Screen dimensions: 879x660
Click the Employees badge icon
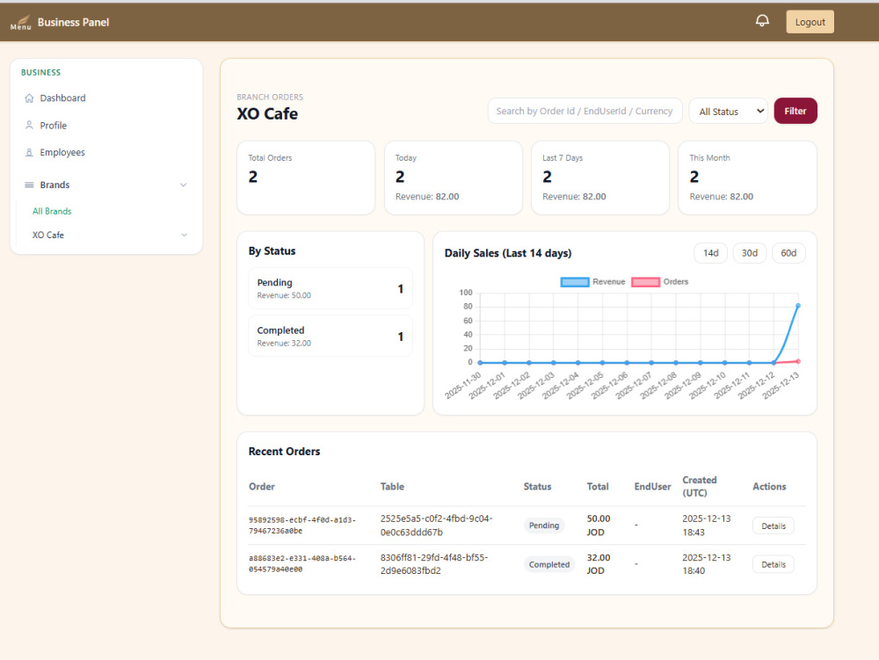point(29,152)
